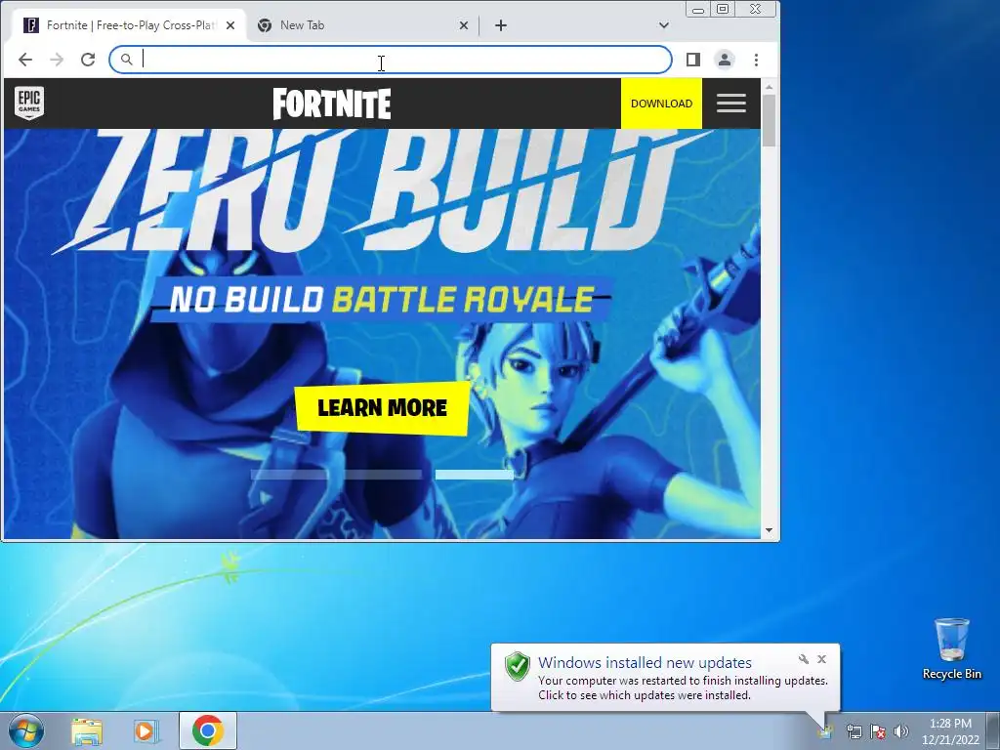
Task: Click the Chrome forward arrow
Action: pyautogui.click(x=57, y=60)
